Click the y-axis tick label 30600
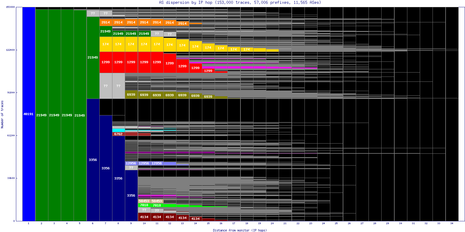465x232 pixels. (11, 178)
